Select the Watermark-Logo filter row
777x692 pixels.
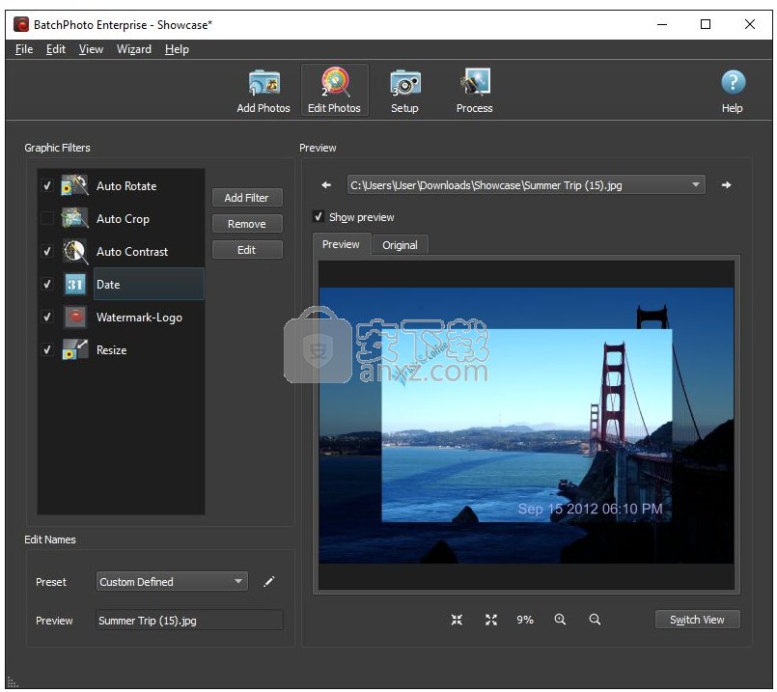(121, 317)
